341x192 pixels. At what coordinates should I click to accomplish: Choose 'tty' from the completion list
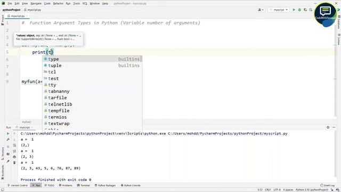pos(92,85)
